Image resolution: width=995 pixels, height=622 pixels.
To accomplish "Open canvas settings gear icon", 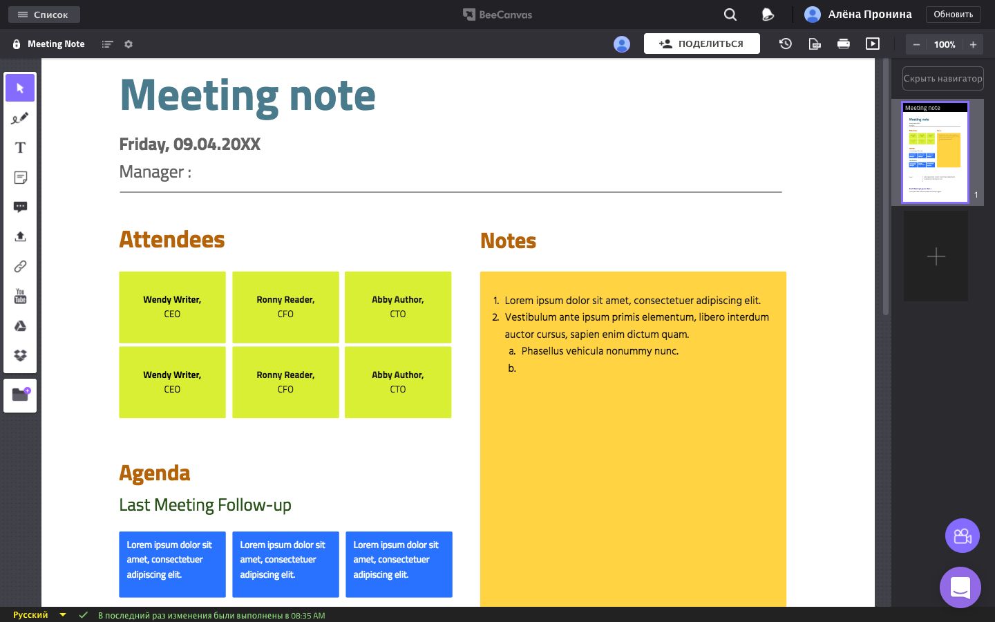I will point(129,44).
